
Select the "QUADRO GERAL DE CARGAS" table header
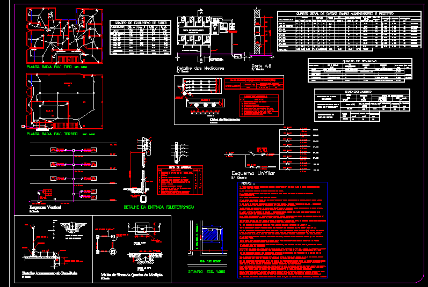click(345, 13)
